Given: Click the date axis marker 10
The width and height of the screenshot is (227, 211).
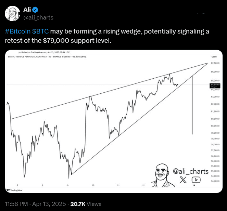Looking at the screenshot, I should (93, 185).
